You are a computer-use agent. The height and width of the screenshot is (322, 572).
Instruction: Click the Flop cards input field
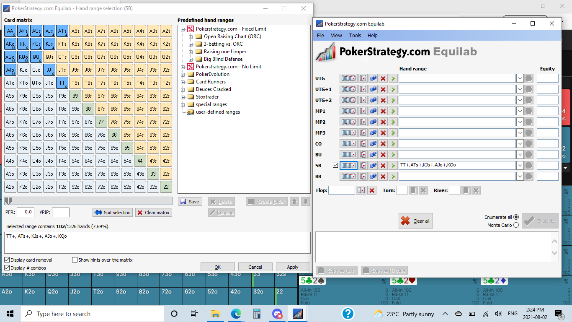point(341,190)
